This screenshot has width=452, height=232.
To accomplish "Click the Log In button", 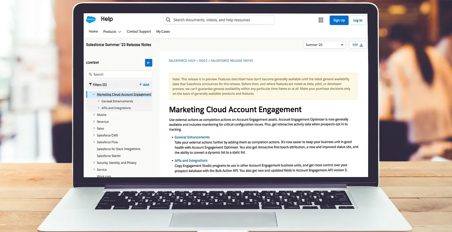I will [x=358, y=20].
